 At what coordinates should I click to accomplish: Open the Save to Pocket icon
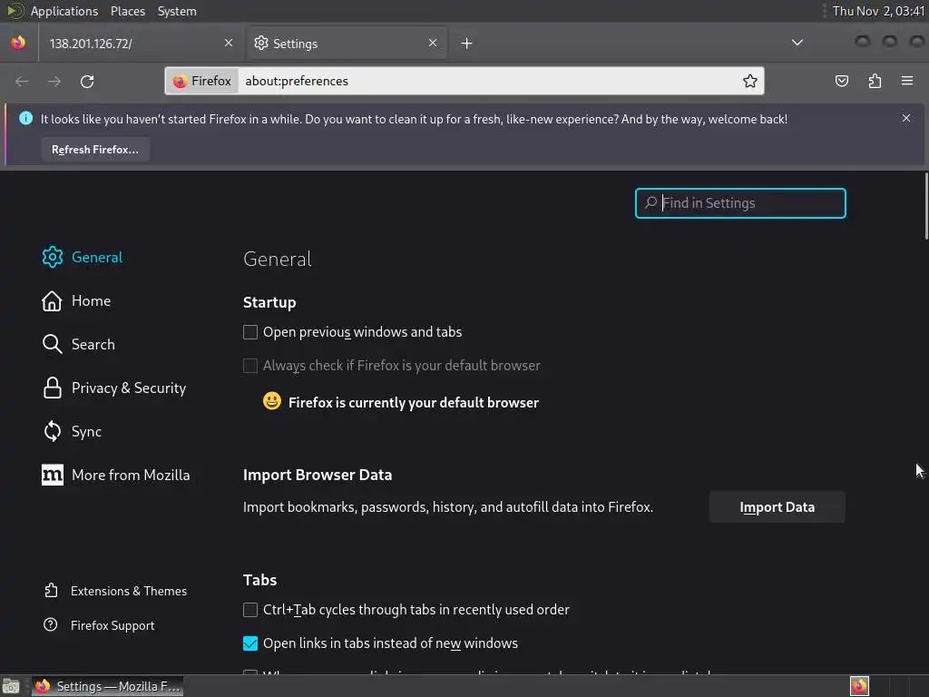tap(842, 81)
